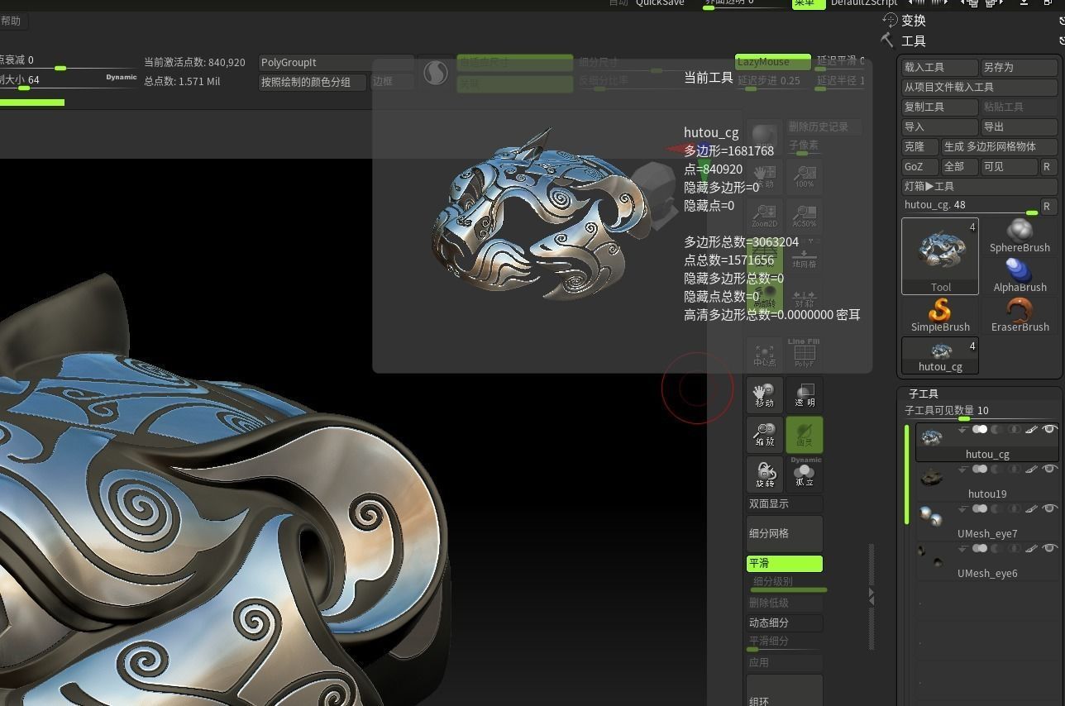Toggle visibility eye of UMesh_eye7 subtool
Viewport: 1065px width, 706px height.
[x=1050, y=508]
